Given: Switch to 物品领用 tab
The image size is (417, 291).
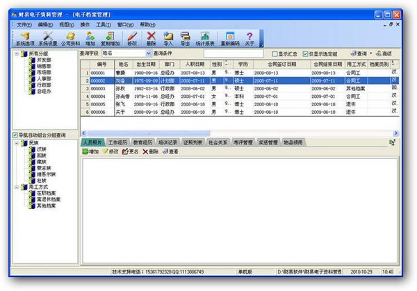Looking at the screenshot, I should coord(293,142).
